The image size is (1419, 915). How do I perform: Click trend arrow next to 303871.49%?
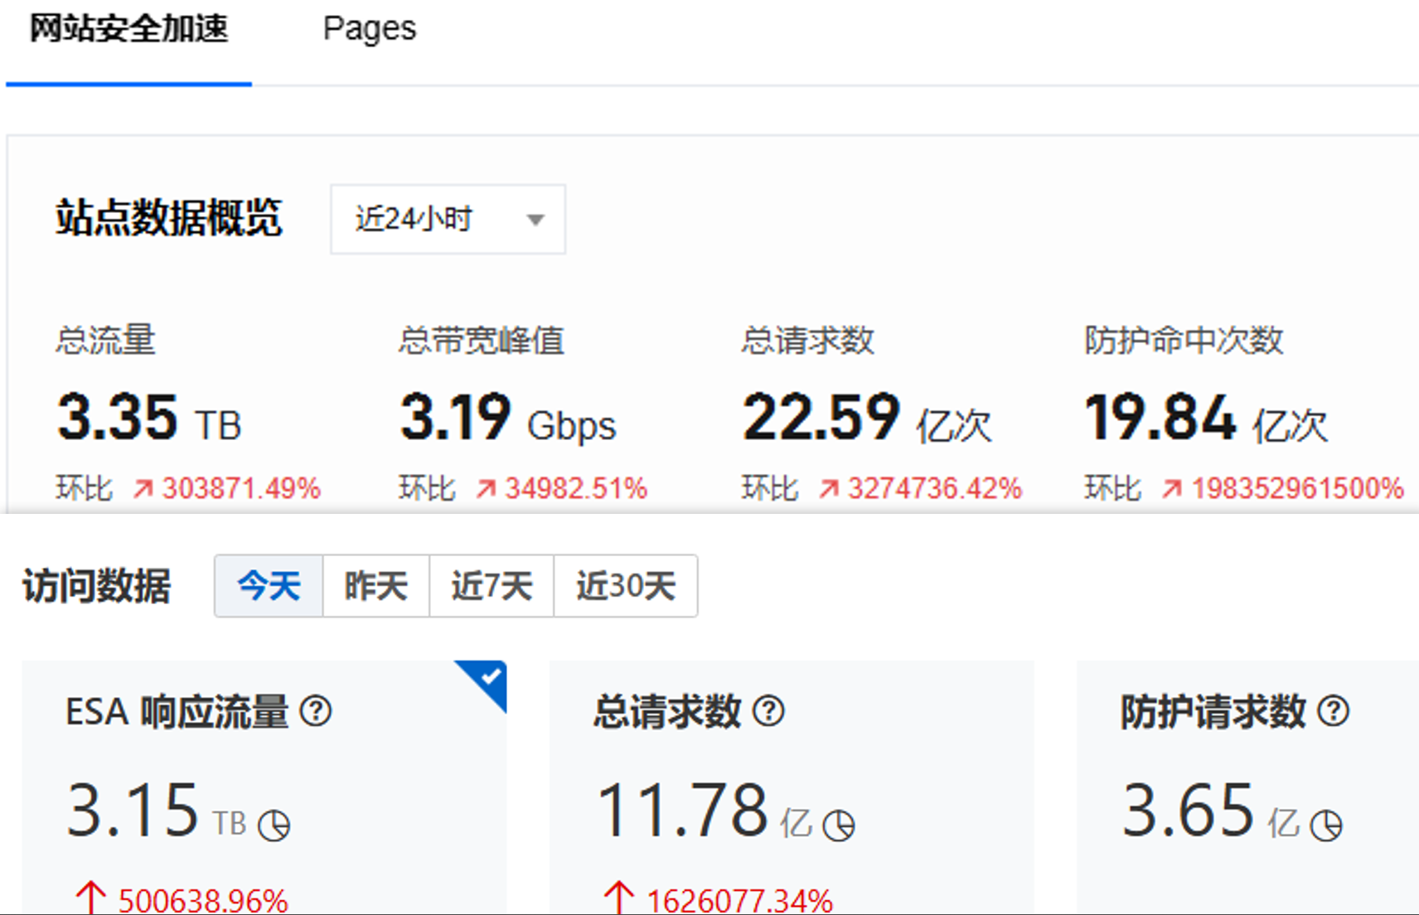coord(143,489)
